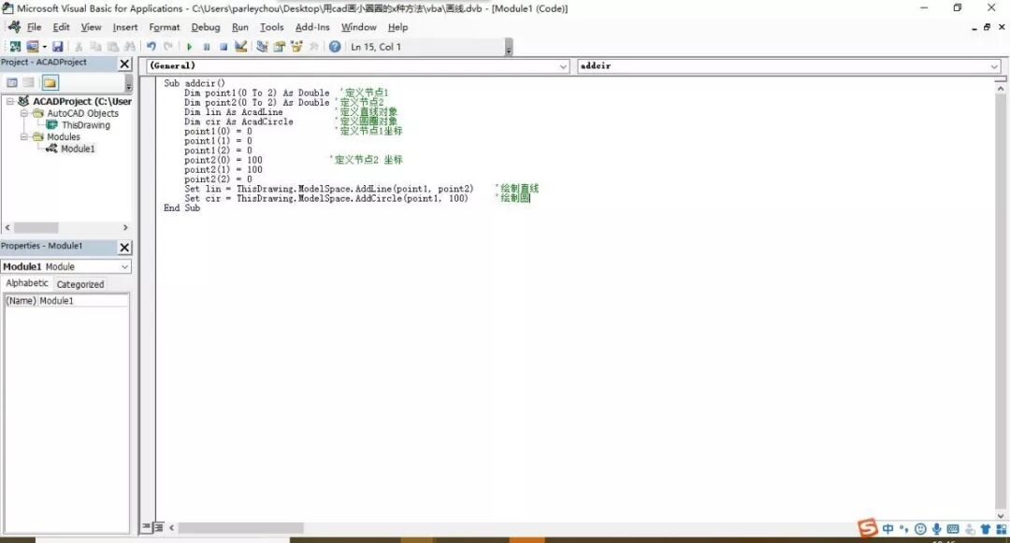This screenshot has height=543, width=1010.
Task: Click the View AutoCAD host application icon
Action: coord(15,47)
